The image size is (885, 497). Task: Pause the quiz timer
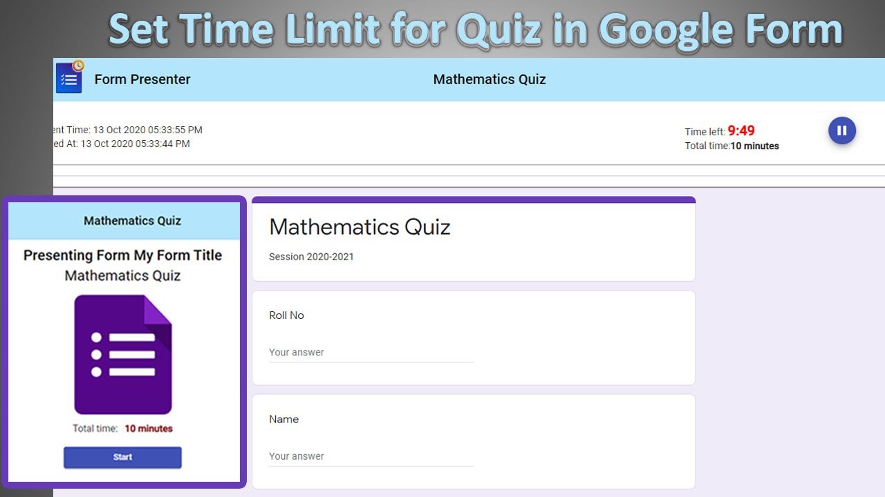(x=841, y=130)
